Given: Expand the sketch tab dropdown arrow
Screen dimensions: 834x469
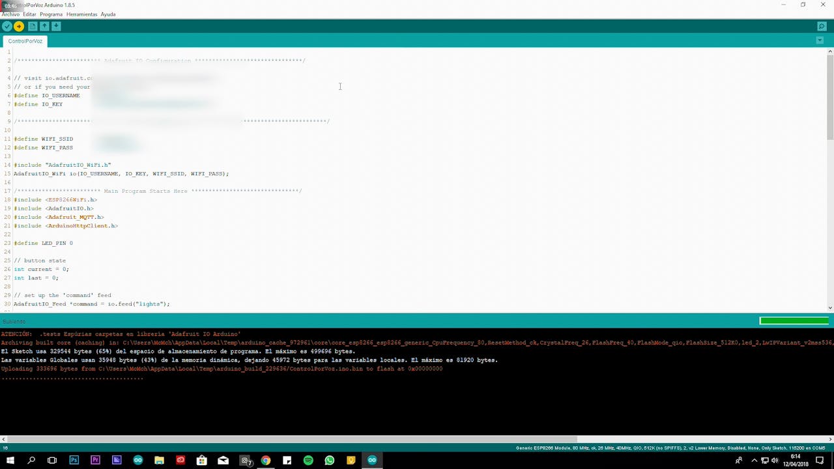Looking at the screenshot, I should (820, 40).
